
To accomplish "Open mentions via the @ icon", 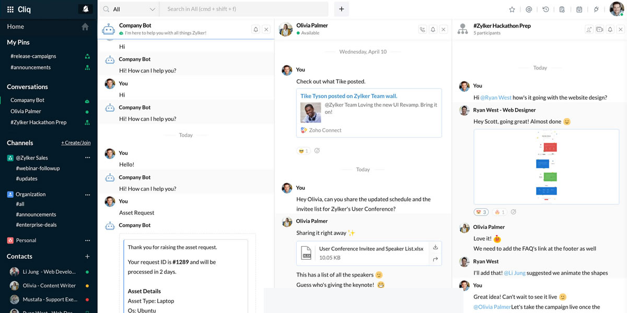I will [529, 9].
